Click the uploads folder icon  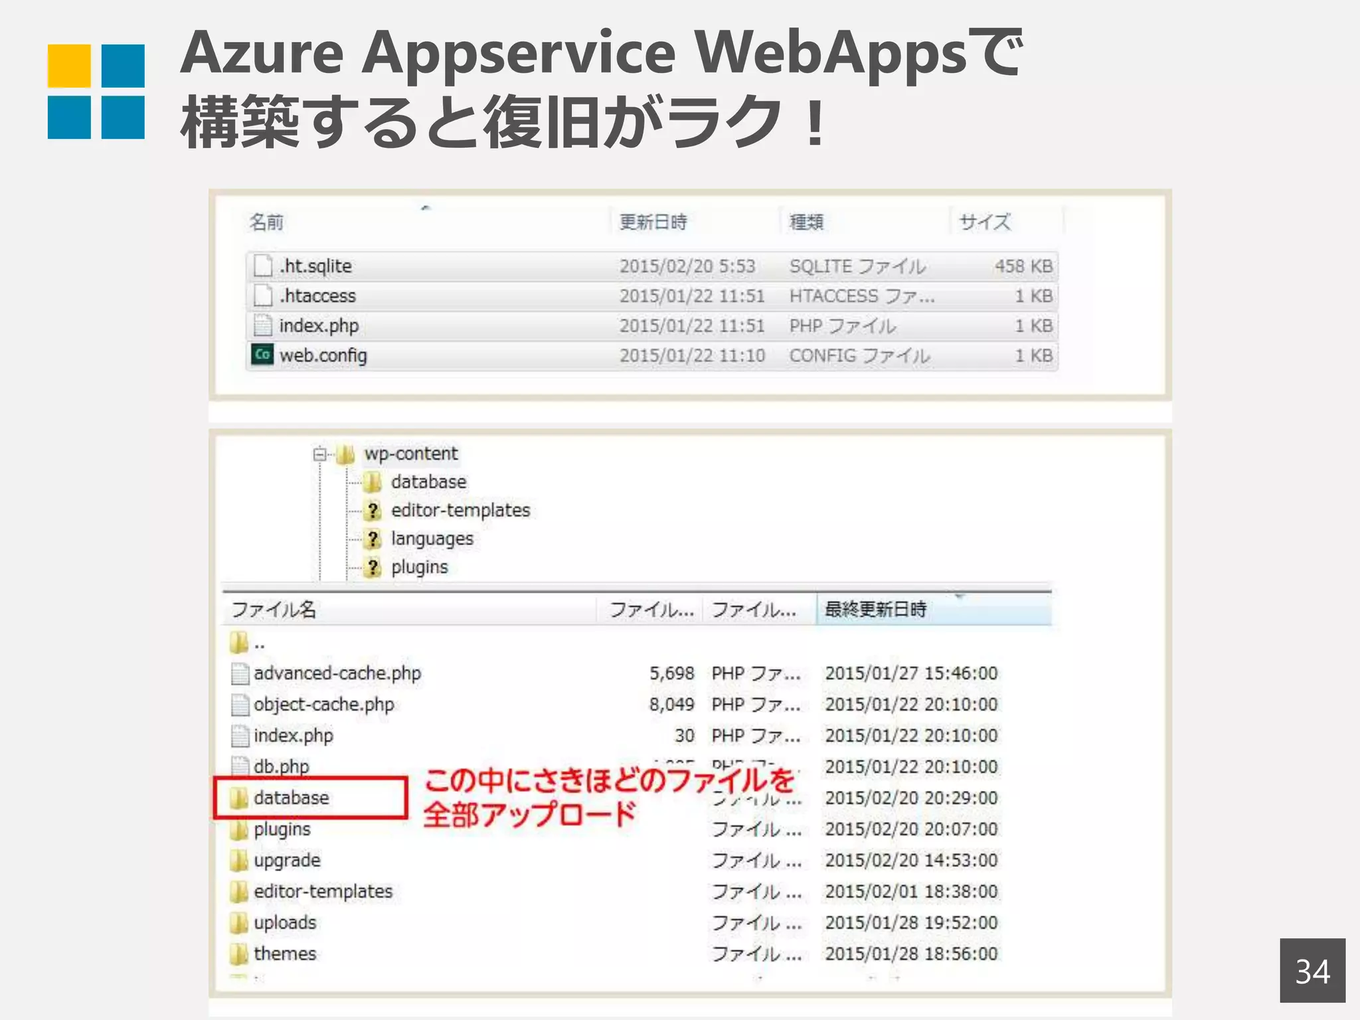tap(239, 923)
